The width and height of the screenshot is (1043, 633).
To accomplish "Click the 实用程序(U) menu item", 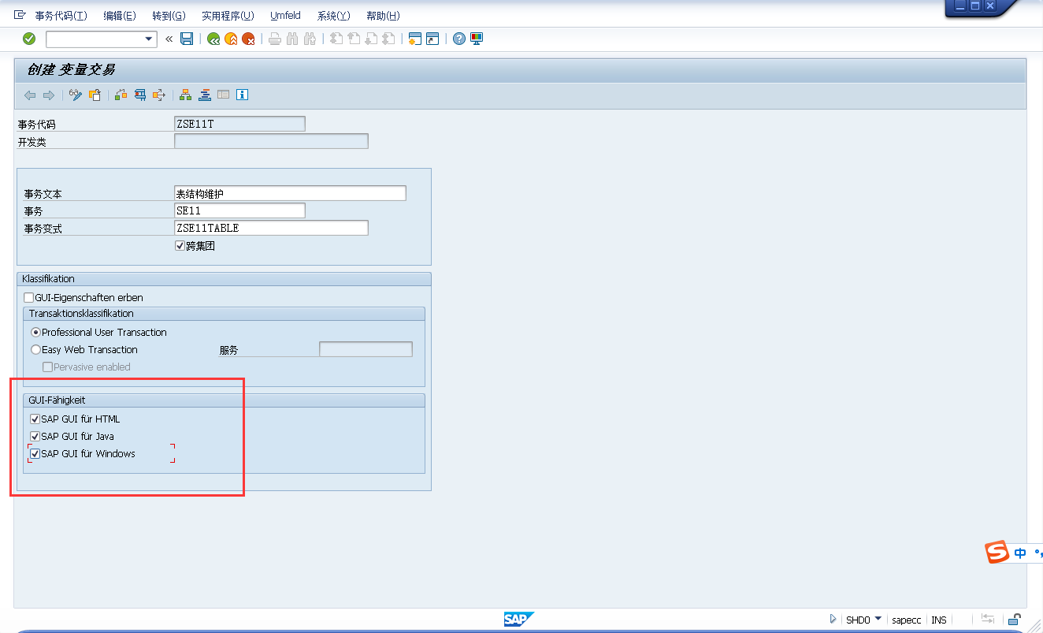I will (x=228, y=15).
